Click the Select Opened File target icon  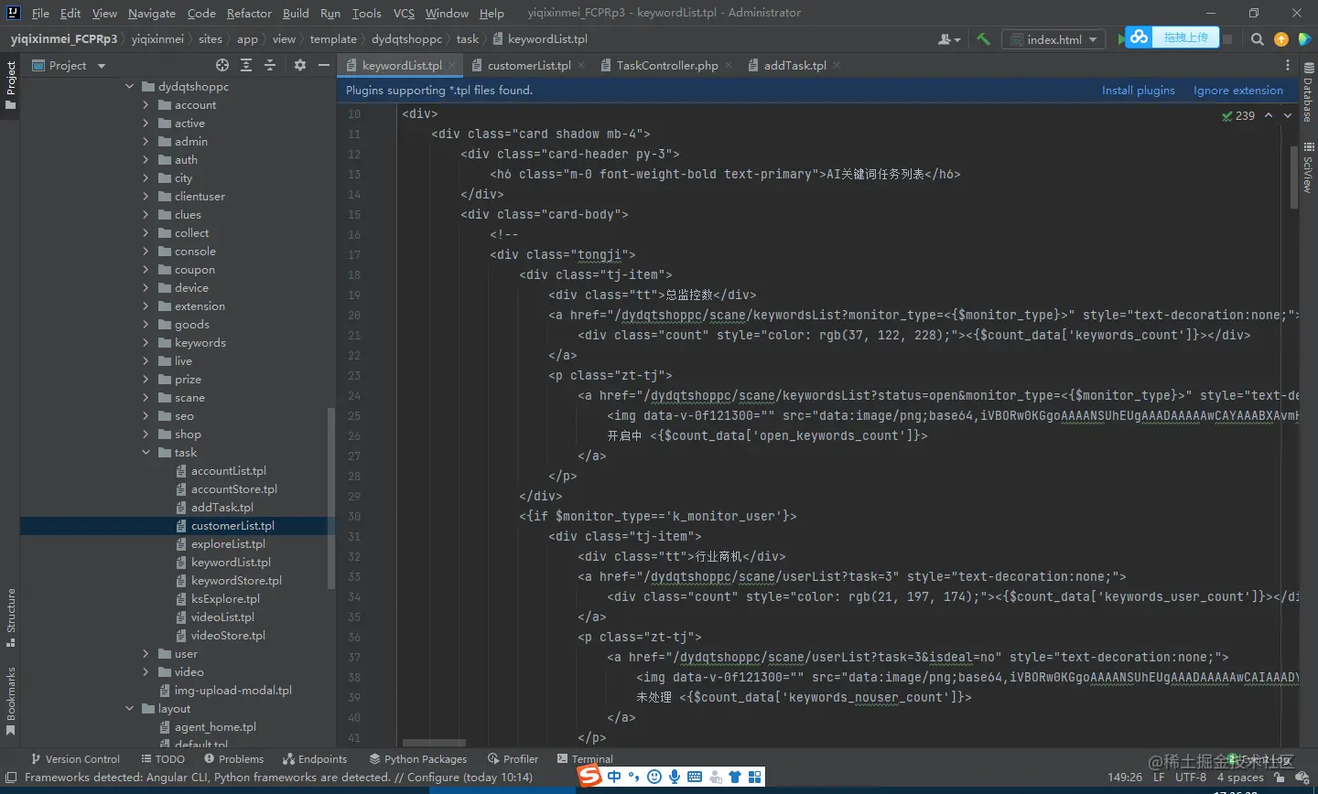[x=222, y=65]
